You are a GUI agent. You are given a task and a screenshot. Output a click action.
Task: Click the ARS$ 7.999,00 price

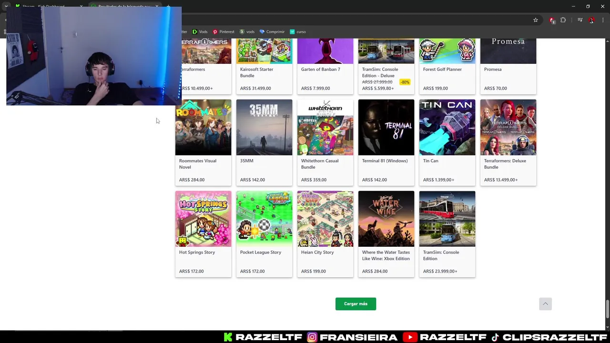pyautogui.click(x=315, y=88)
